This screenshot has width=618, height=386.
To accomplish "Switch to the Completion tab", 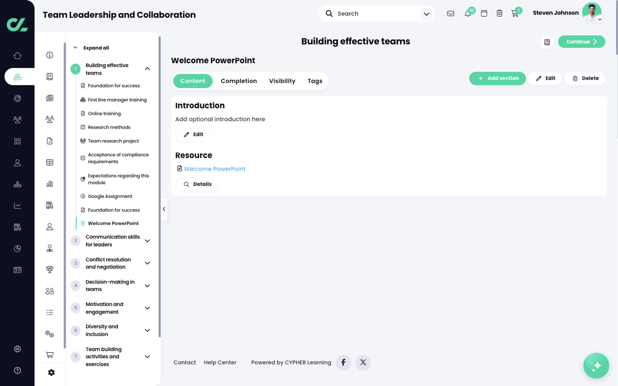I will coord(239,80).
